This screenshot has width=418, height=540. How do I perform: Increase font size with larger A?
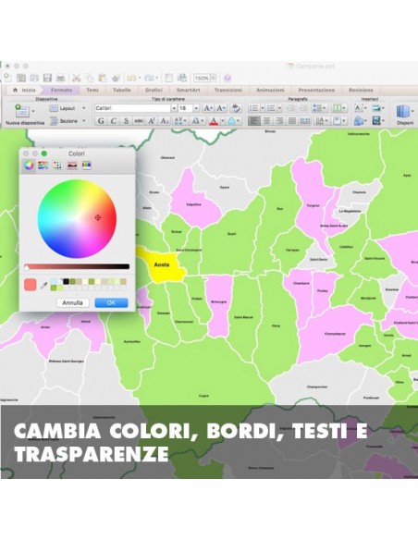208,108
